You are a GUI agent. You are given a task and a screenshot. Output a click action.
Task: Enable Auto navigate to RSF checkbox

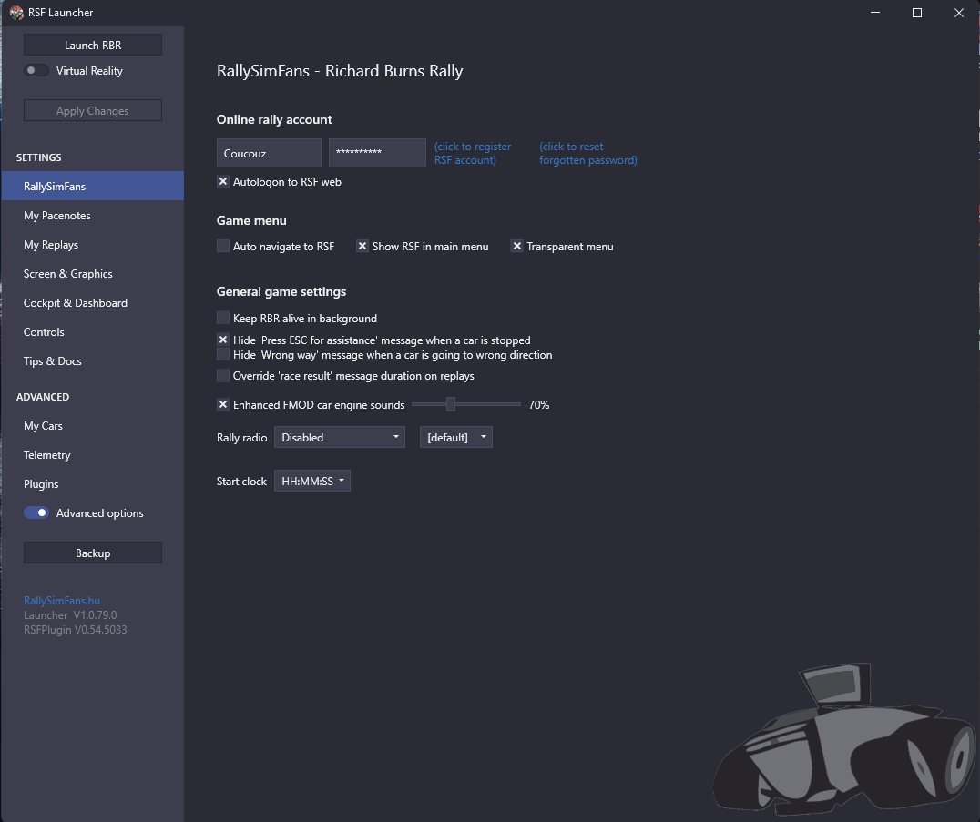click(223, 247)
